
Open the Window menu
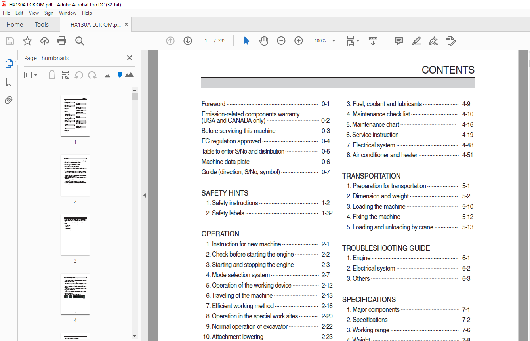[x=68, y=13]
